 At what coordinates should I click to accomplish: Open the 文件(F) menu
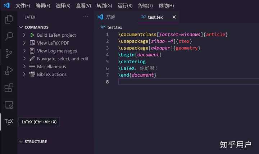(23, 6)
